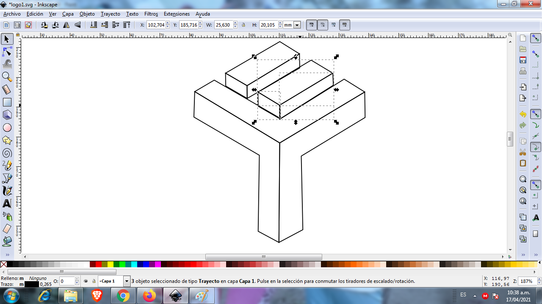Select the Calligraphy tool

click(7, 191)
